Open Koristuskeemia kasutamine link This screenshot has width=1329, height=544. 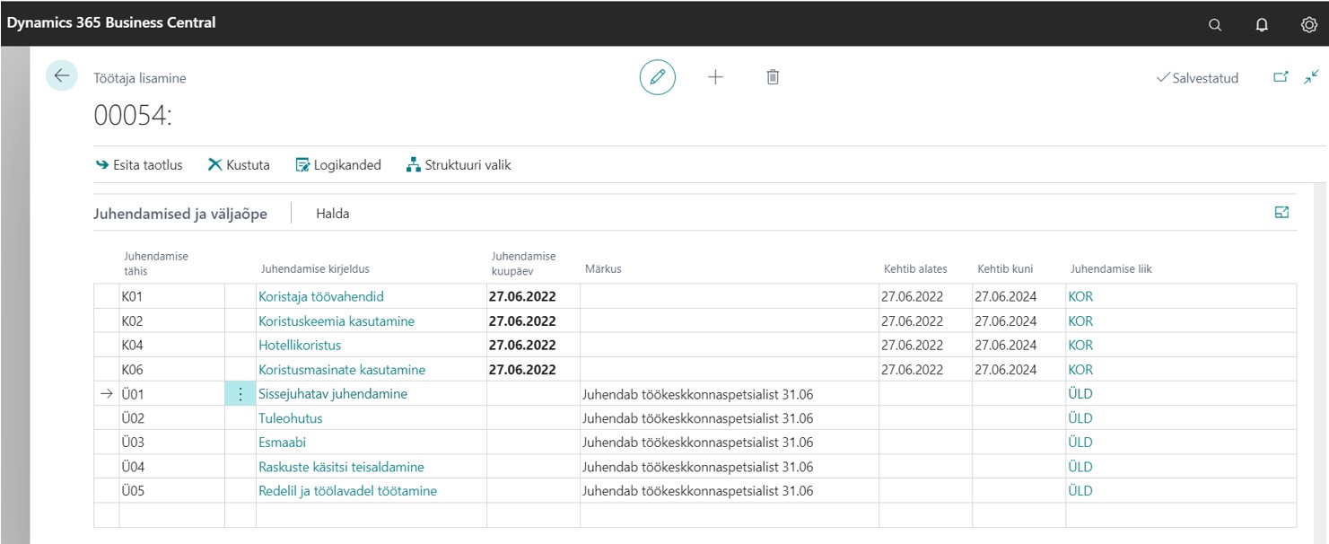[x=337, y=320]
